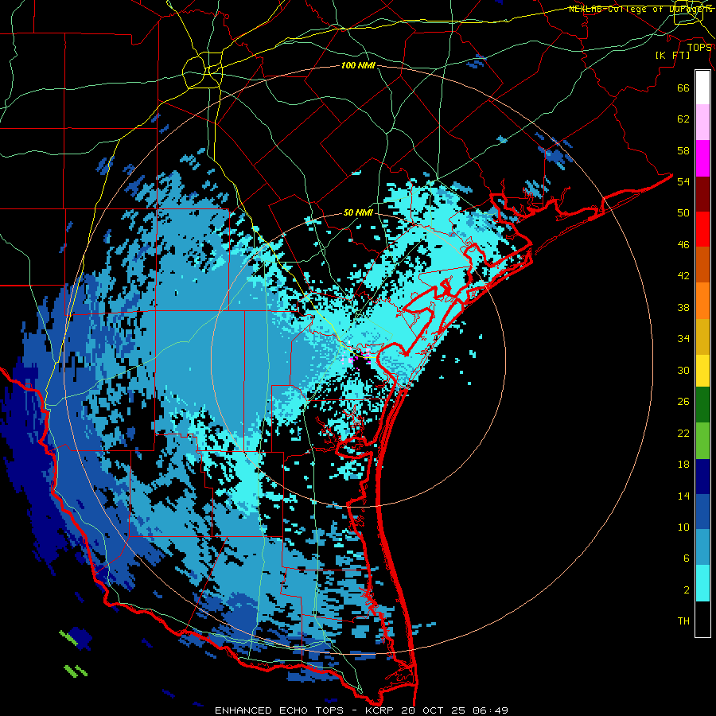This screenshot has width=716, height=716.
Task: Click the orange 38-42 legend swatch
Action: (702, 301)
